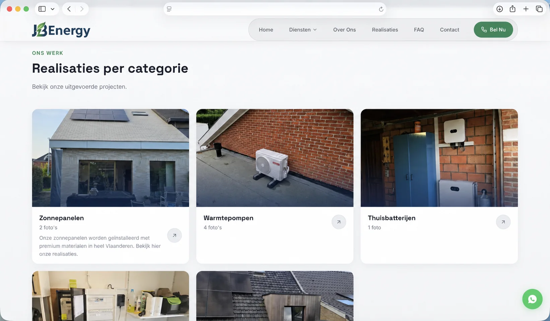Click the Bel Nu button
Screen dimensions: 550x321
pos(493,30)
